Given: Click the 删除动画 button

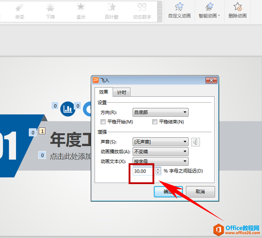Looking at the screenshot, I should coord(237,10).
